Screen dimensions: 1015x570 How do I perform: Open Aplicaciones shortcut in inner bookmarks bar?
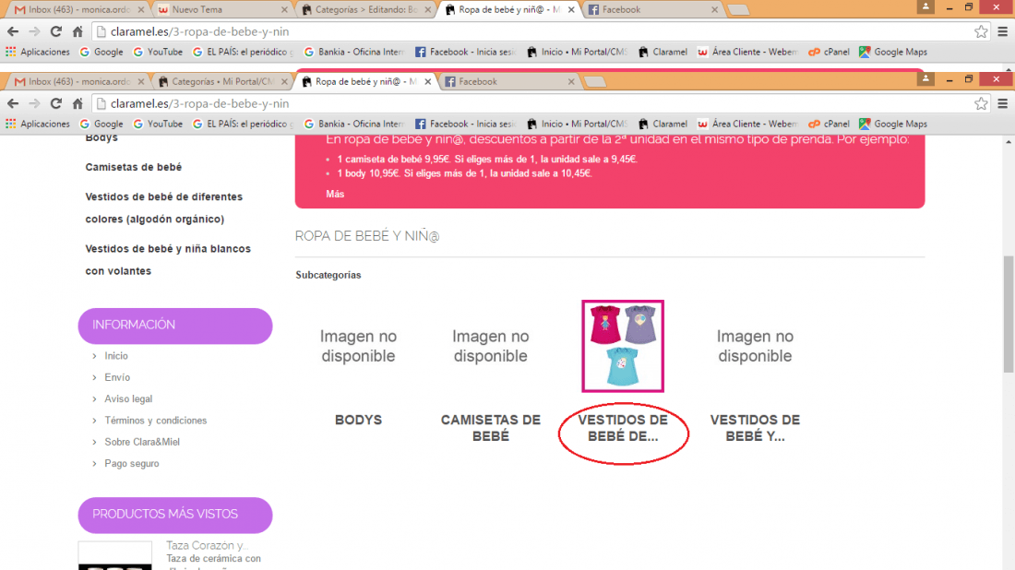[38, 124]
